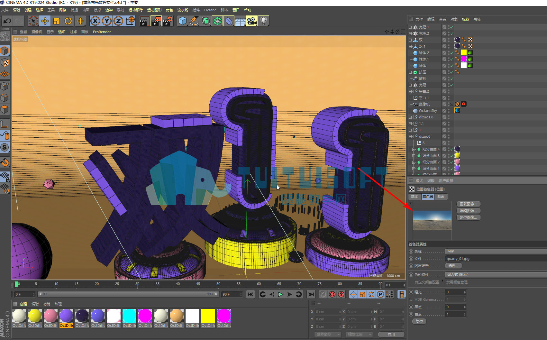This screenshot has height=340, width=547.
Task: Expand the 克隆.1 tree node
Action: coord(410,27)
